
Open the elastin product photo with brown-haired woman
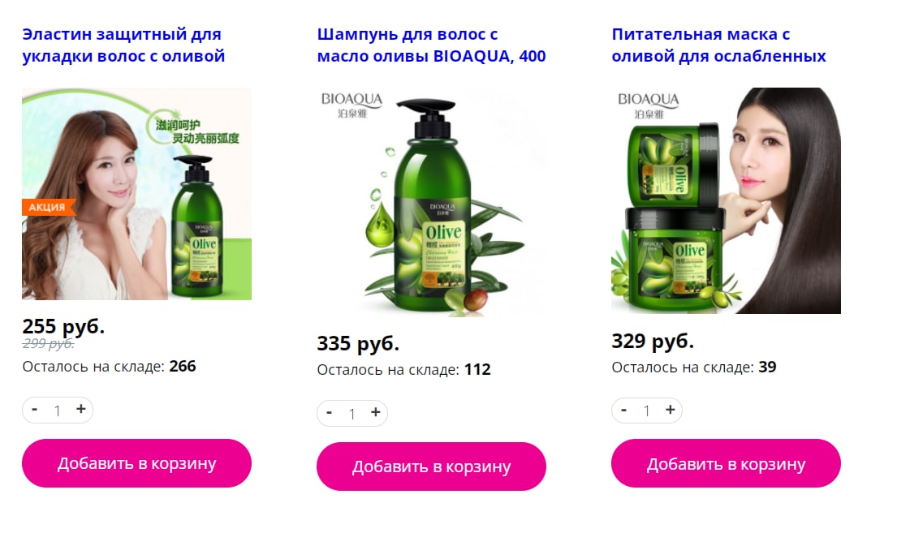click(136, 194)
